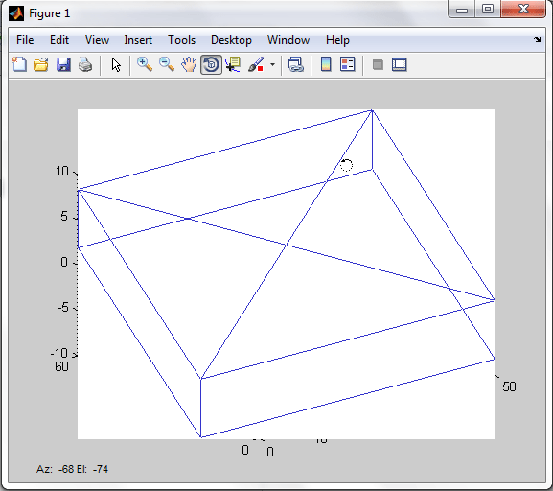Toggle the Brush data tool
The image size is (553, 491).
[x=257, y=64]
